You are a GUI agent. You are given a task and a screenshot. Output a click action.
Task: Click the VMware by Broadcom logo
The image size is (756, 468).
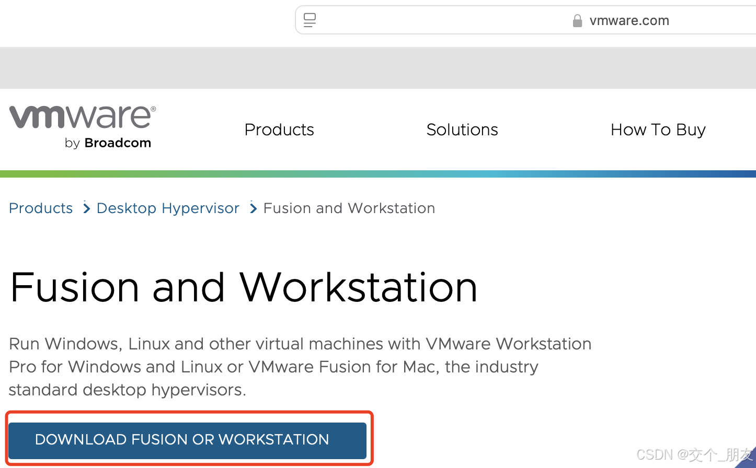(82, 127)
